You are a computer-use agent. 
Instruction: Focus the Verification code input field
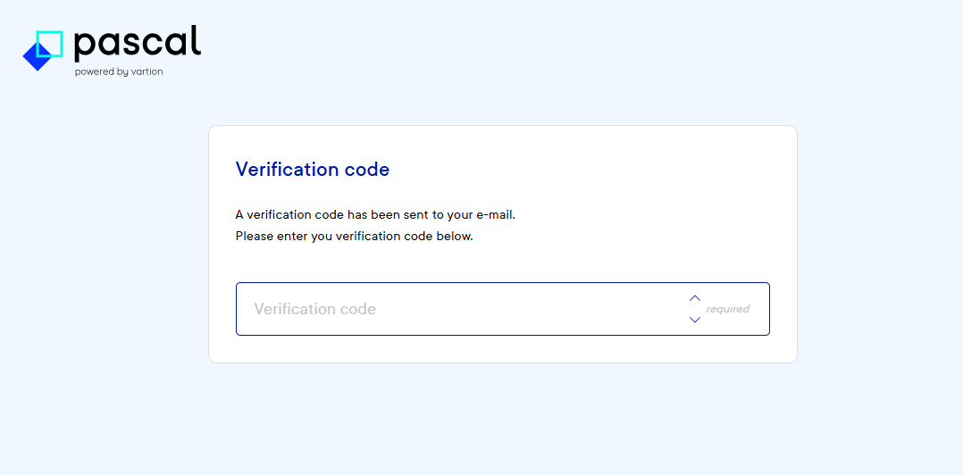[465, 309]
